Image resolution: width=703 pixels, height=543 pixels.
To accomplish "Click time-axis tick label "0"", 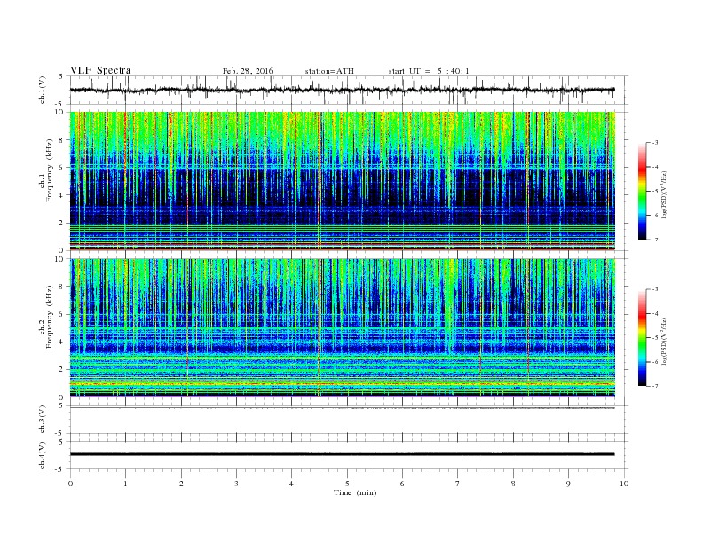I will (70, 484).
